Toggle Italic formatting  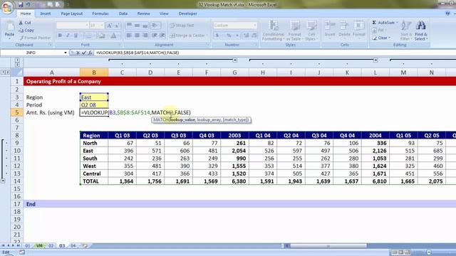(68, 36)
